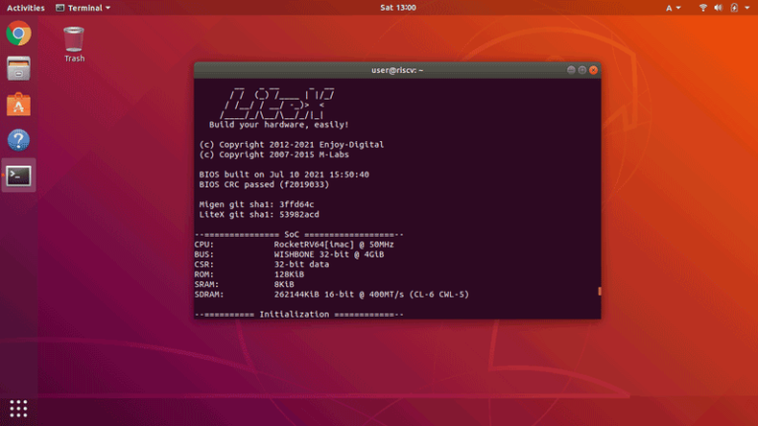The image size is (758, 426).
Task: Open the Sat 13:00 clock calendar
Action: (x=398, y=7)
